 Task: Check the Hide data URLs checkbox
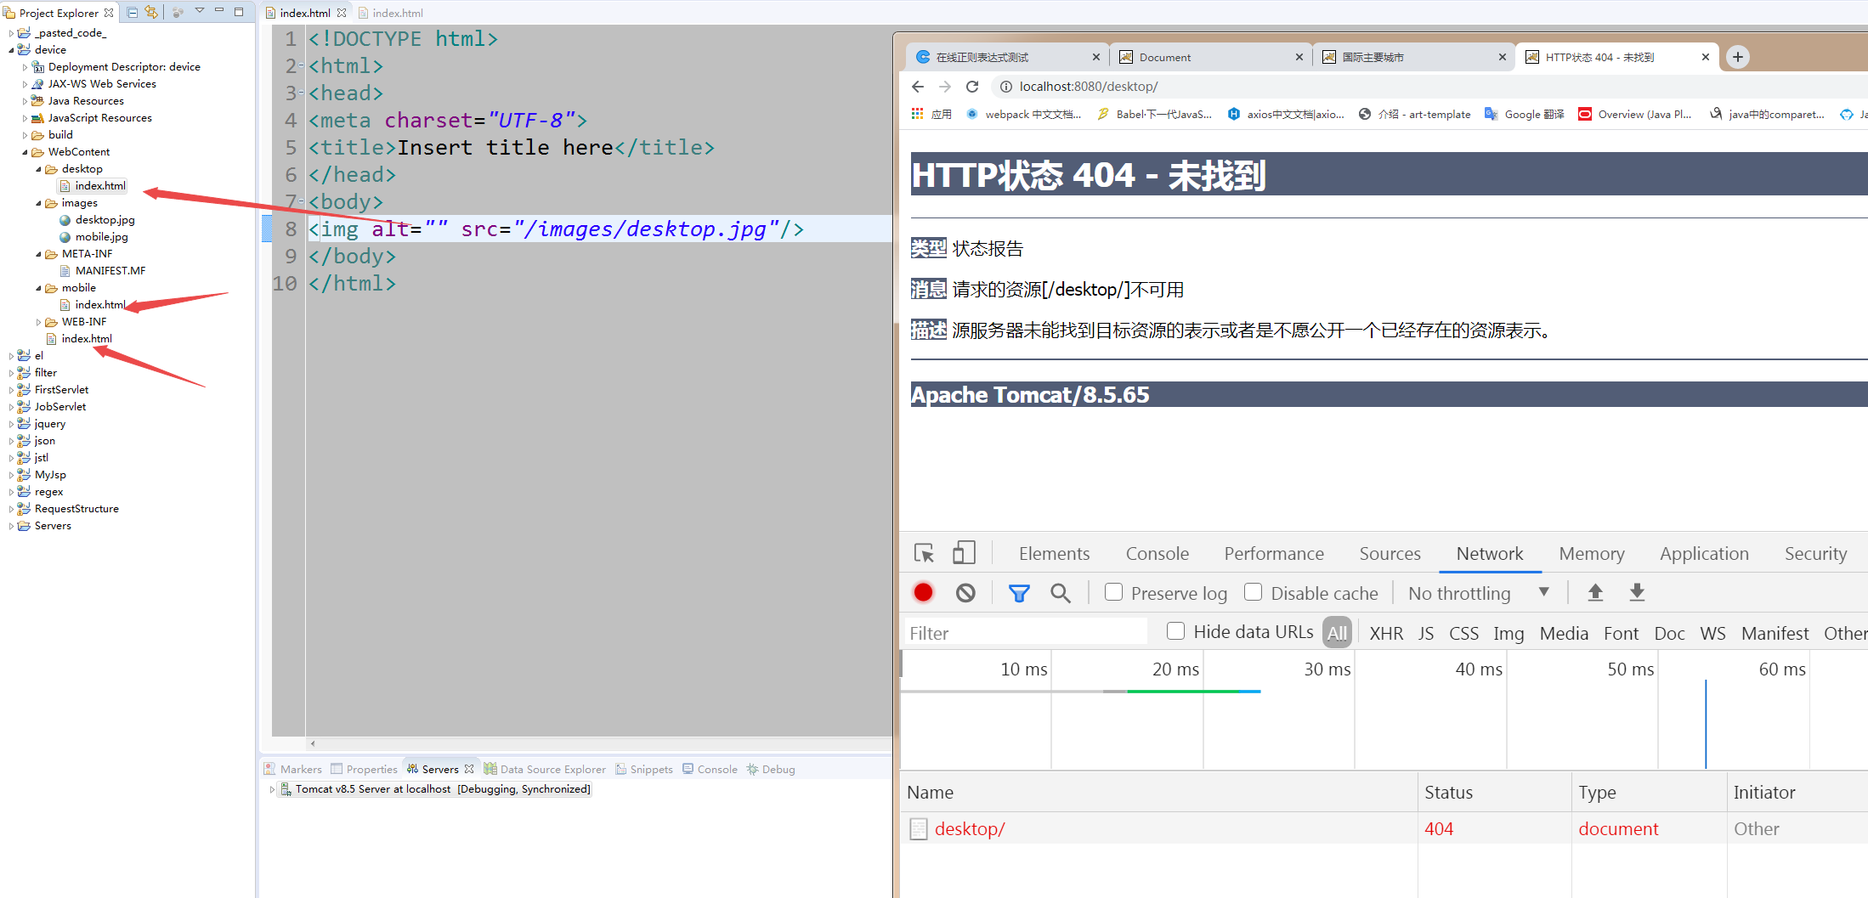point(1176,631)
